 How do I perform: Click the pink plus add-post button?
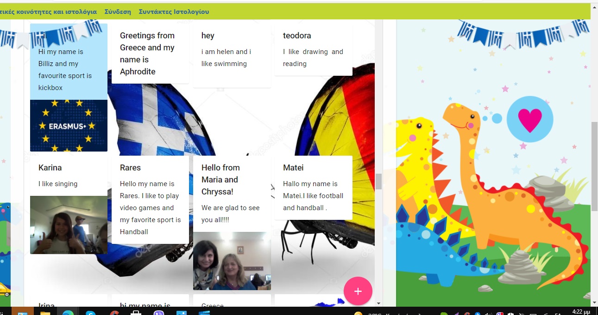[358, 291]
